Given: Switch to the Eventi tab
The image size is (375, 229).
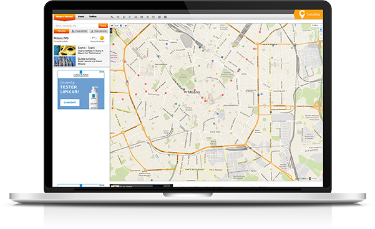Looking at the screenshot, I should tap(81, 17).
